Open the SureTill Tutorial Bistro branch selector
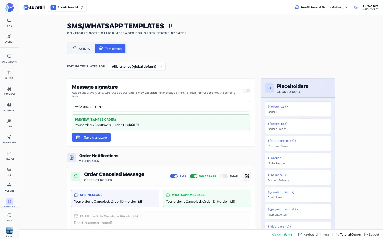The width and height of the screenshot is (383, 239). point(321,7)
